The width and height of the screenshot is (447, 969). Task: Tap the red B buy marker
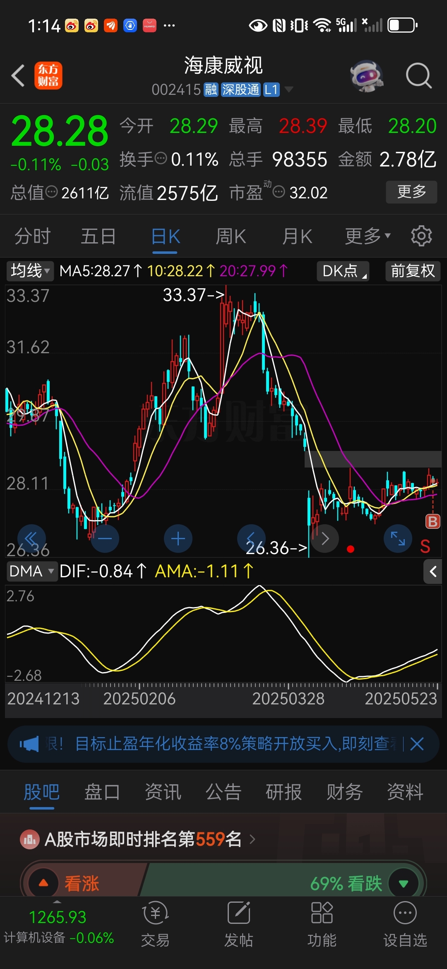(433, 521)
